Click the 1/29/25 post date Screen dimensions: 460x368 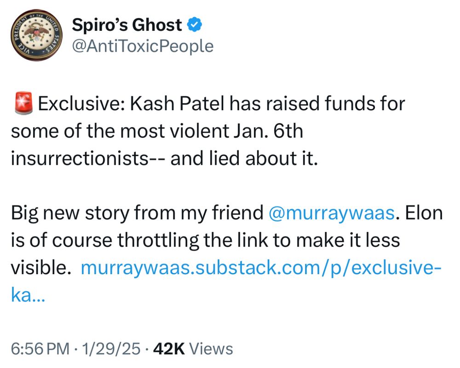[x=111, y=349]
